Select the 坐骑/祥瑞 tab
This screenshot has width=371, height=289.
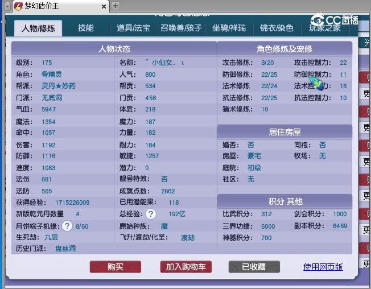pyautogui.click(x=229, y=28)
